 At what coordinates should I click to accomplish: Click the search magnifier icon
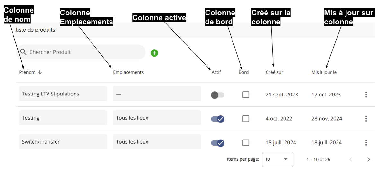coord(23,52)
